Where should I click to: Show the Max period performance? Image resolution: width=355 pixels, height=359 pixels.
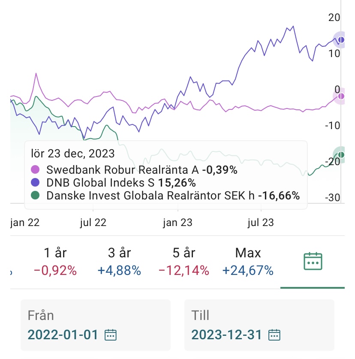point(248,261)
